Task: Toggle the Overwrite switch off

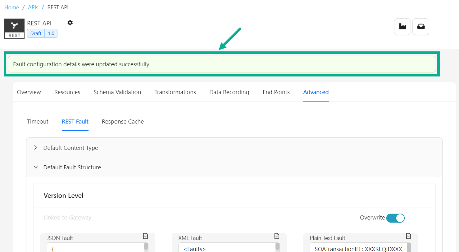Action: pyautogui.click(x=395, y=218)
